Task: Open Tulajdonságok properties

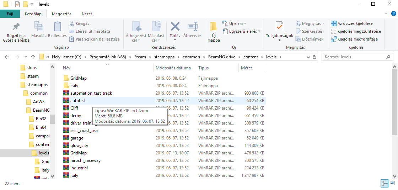Action: [279, 32]
